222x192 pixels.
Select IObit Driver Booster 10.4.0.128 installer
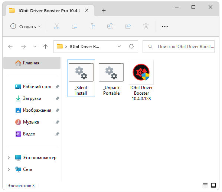click(x=141, y=81)
